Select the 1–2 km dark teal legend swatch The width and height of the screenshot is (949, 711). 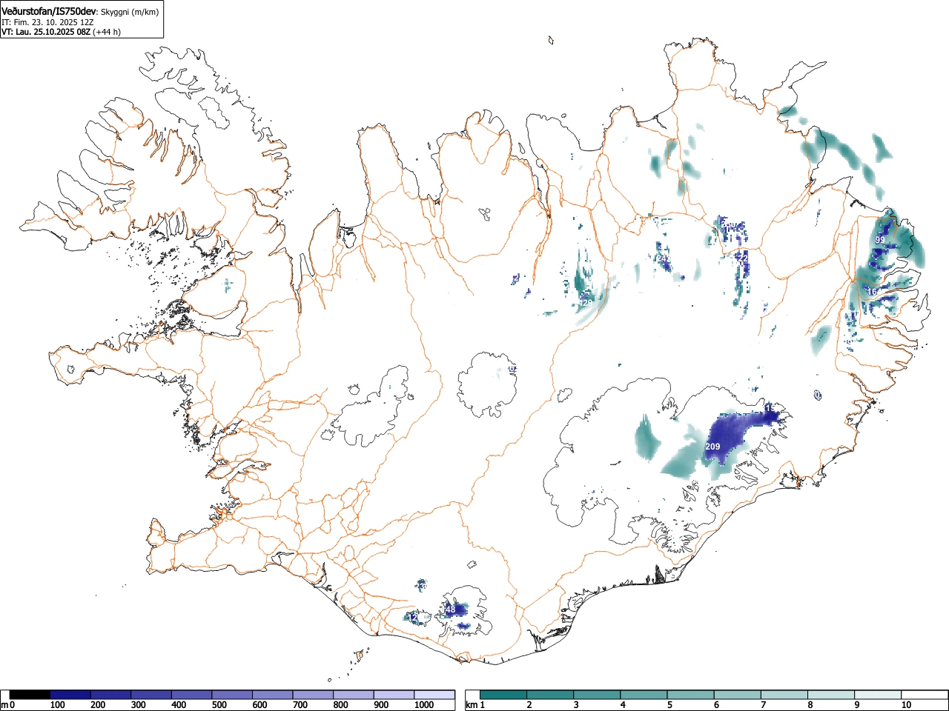(504, 695)
